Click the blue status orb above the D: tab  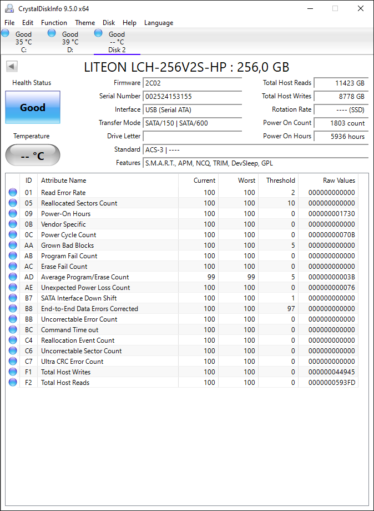pos(52,33)
